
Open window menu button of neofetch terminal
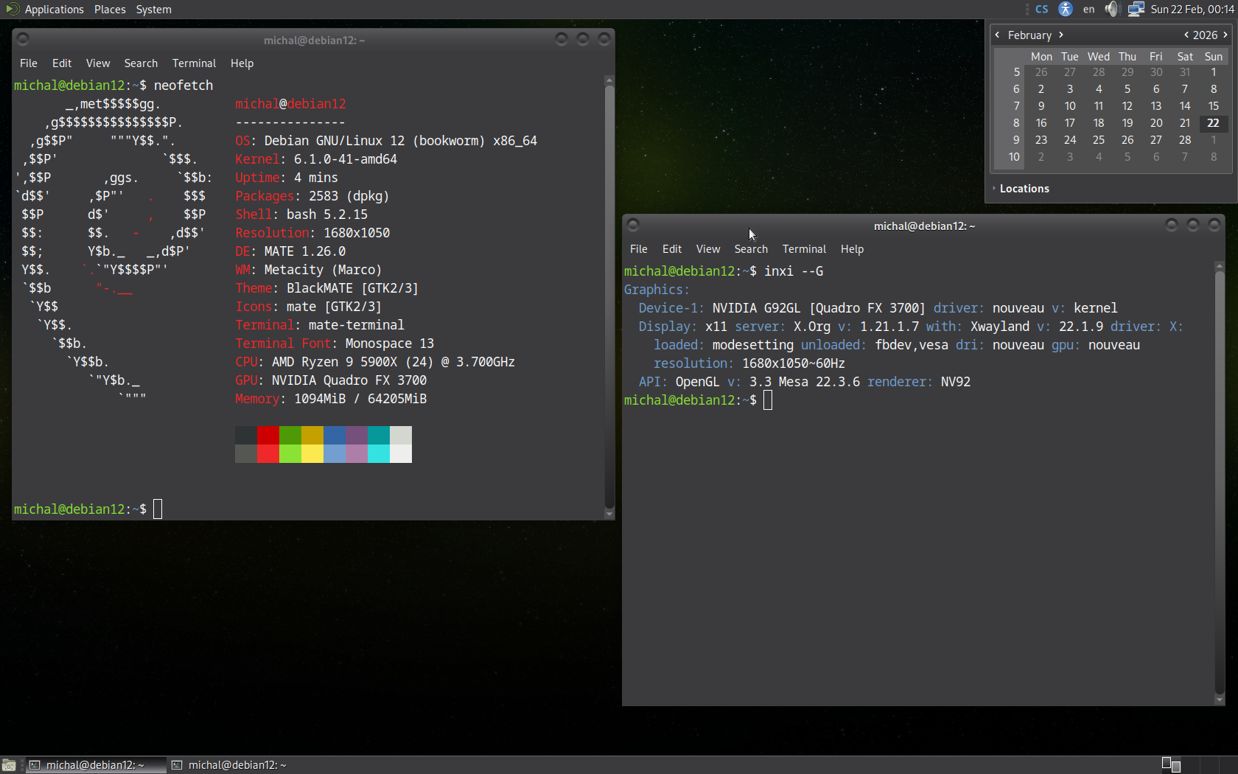pyautogui.click(x=23, y=39)
